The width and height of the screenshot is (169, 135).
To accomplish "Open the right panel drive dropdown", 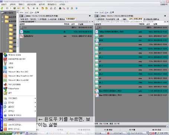I will (100, 16).
